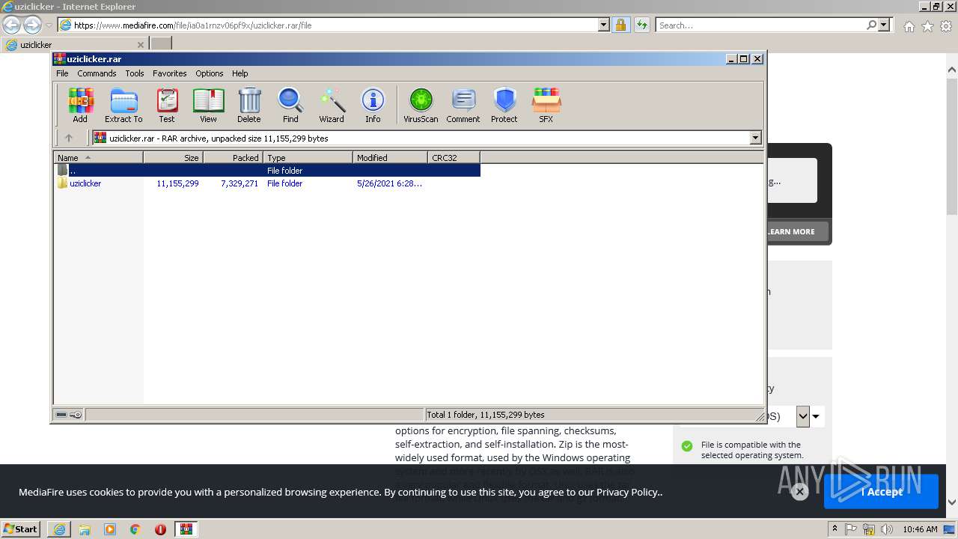This screenshot has width=958, height=539.
Task: Click the I Accept cookies button
Action: tap(881, 492)
